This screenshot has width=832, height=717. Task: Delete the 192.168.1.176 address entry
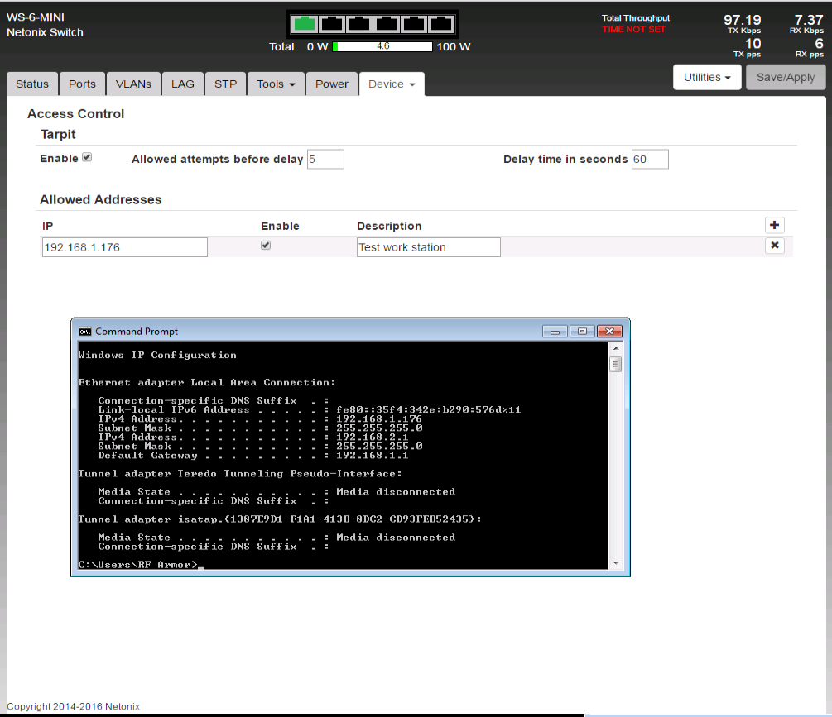[774, 246]
